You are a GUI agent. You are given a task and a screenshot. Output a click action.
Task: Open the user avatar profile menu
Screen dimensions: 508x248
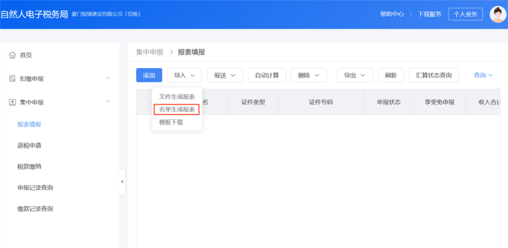click(x=498, y=14)
